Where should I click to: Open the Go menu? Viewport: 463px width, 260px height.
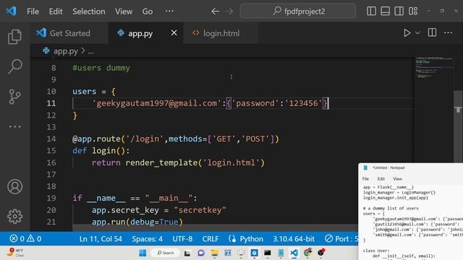pyautogui.click(x=148, y=12)
